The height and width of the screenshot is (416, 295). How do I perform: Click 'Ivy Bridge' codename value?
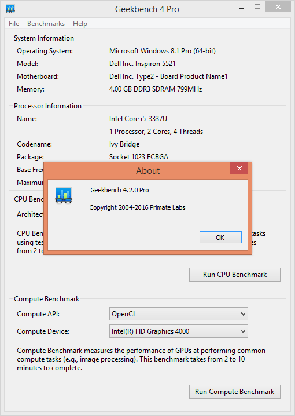(124, 144)
